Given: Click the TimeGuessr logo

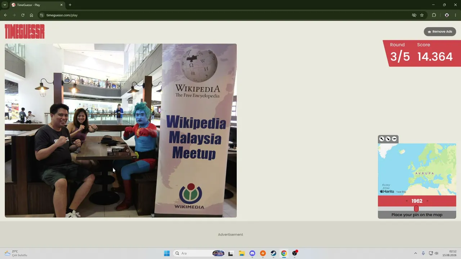Looking at the screenshot, I should coord(24,31).
